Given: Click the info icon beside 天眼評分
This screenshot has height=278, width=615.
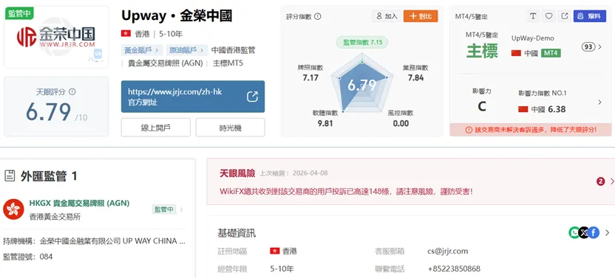Looking at the screenshot, I should click(x=72, y=91).
